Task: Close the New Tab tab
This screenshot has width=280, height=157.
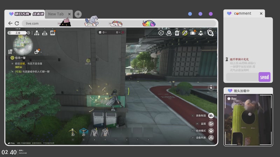Action: pos(69,14)
